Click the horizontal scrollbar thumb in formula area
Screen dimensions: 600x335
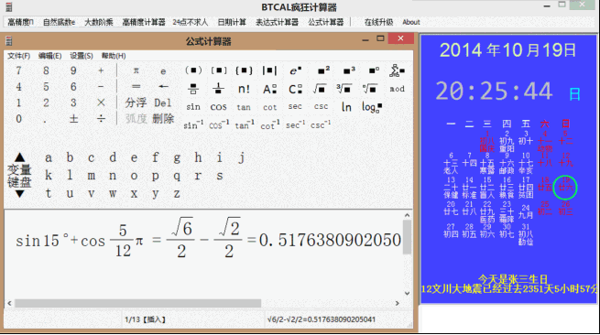(x=137, y=303)
